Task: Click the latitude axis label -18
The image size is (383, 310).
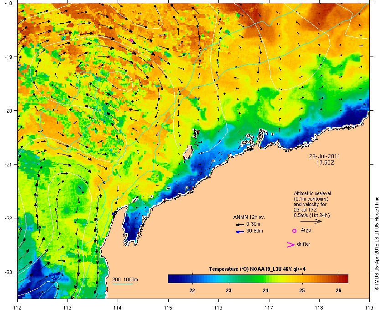Action: point(8,3)
